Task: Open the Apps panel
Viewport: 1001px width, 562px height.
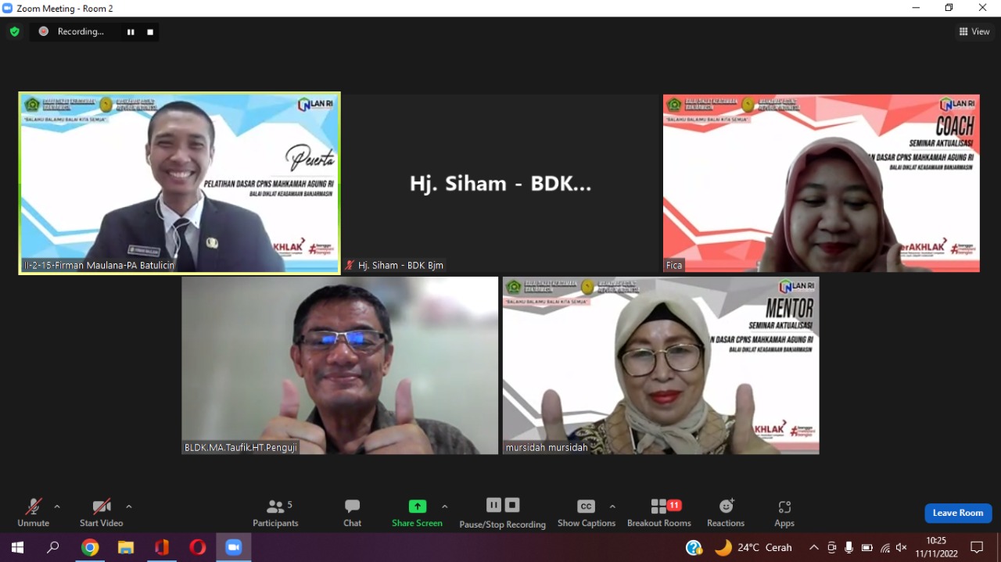Action: click(784, 513)
